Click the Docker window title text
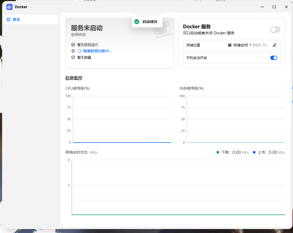The image size is (293, 233). click(x=21, y=7)
